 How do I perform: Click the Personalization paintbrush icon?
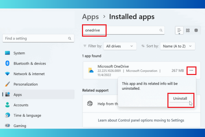pos(8,84)
